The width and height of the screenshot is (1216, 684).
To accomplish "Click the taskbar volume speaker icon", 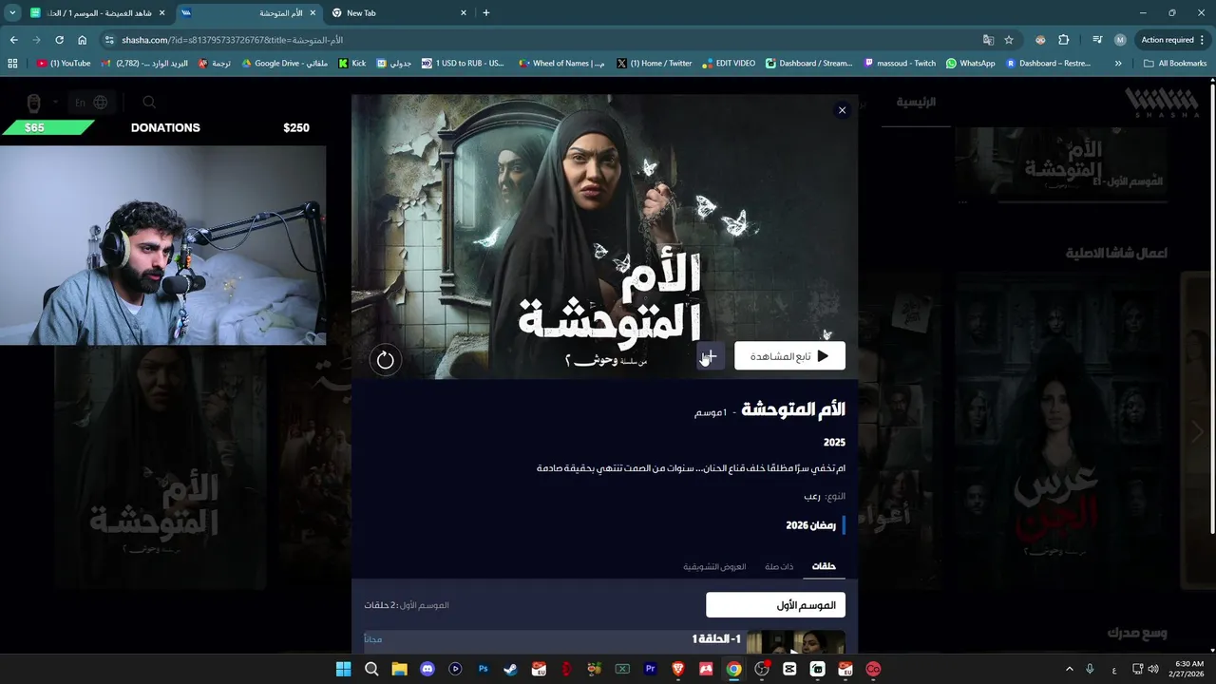I will coord(1153,669).
